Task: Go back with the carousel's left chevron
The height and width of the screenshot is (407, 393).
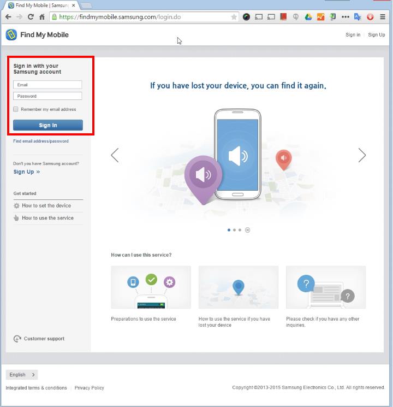Action: click(x=115, y=155)
